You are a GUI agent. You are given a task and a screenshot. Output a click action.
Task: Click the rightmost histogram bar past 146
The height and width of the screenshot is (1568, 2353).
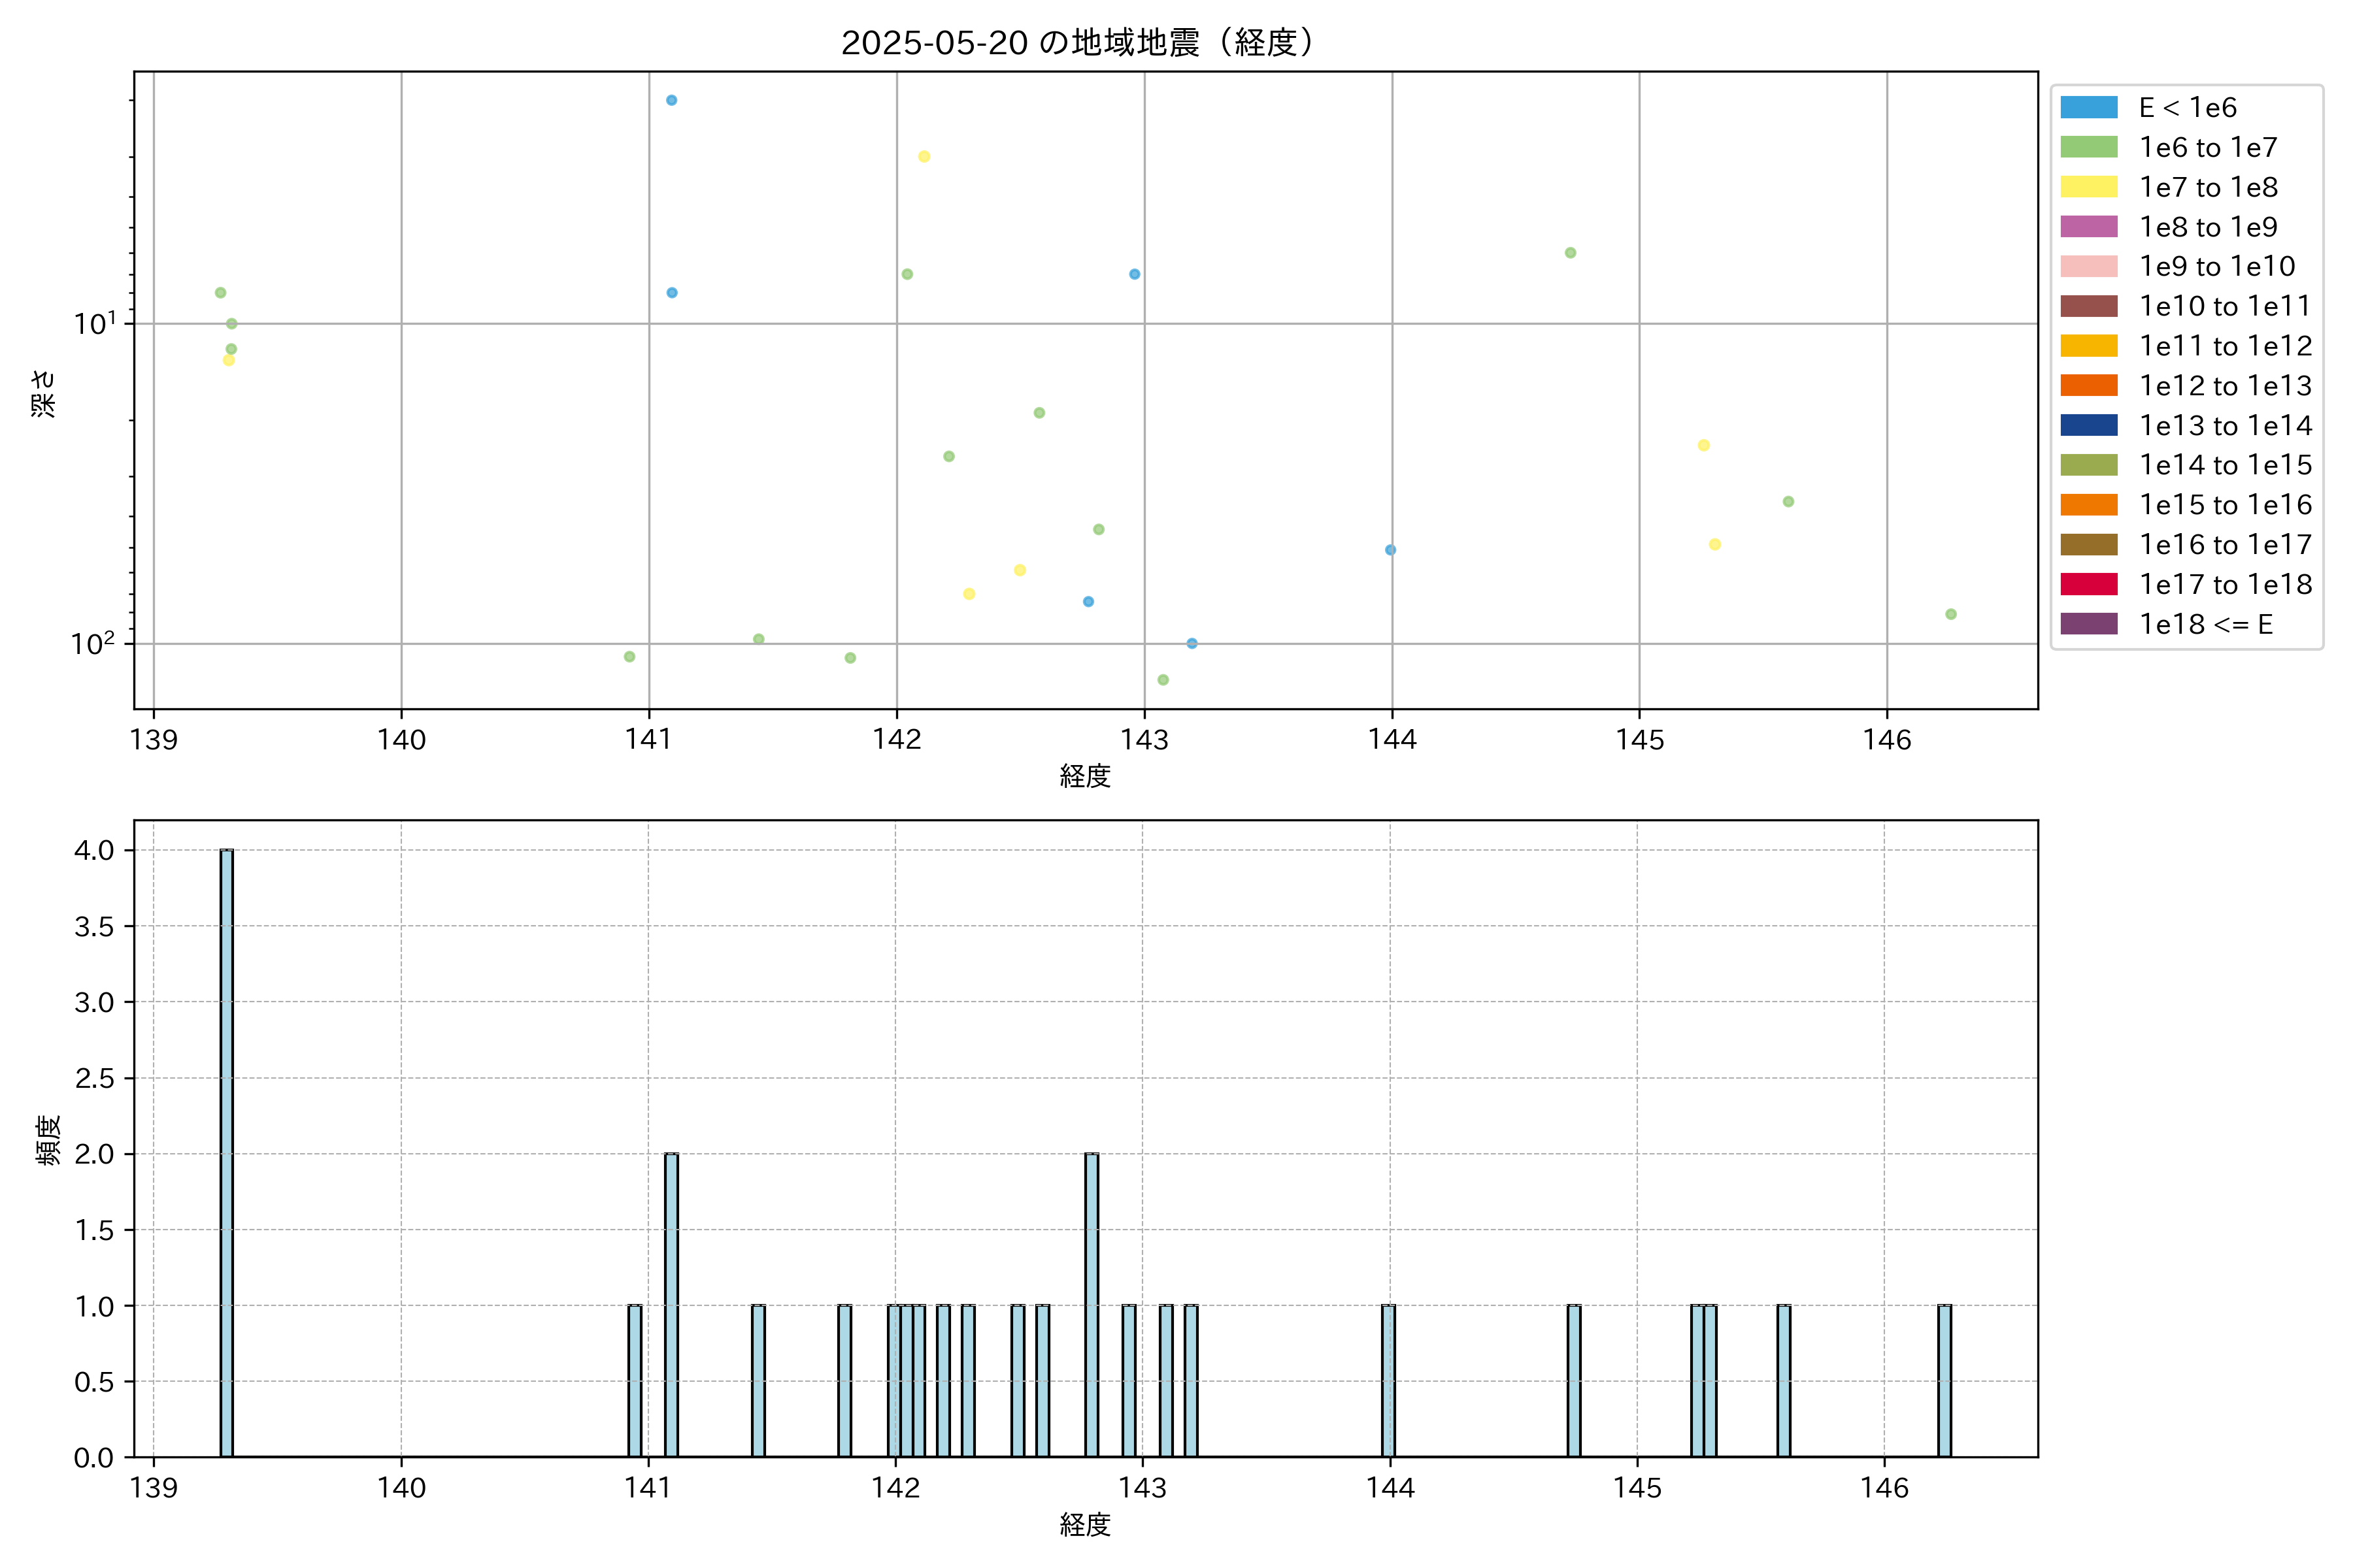click(1944, 1381)
